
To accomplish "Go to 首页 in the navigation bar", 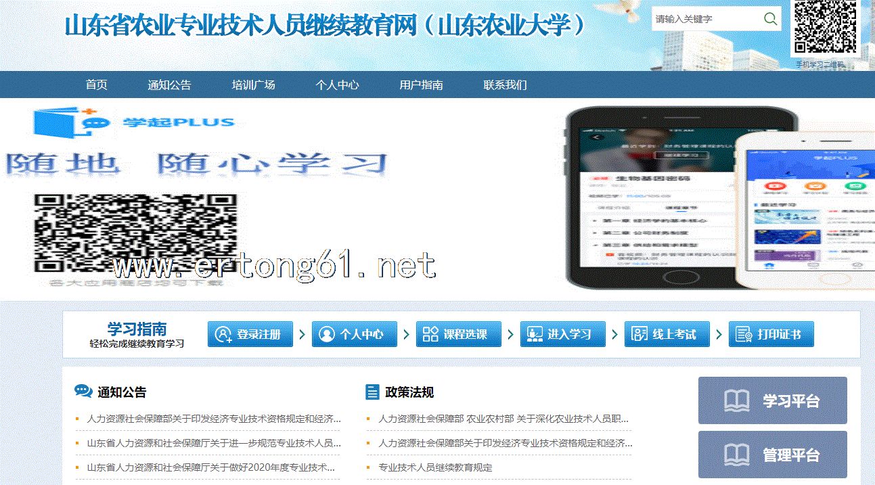I will (96, 85).
